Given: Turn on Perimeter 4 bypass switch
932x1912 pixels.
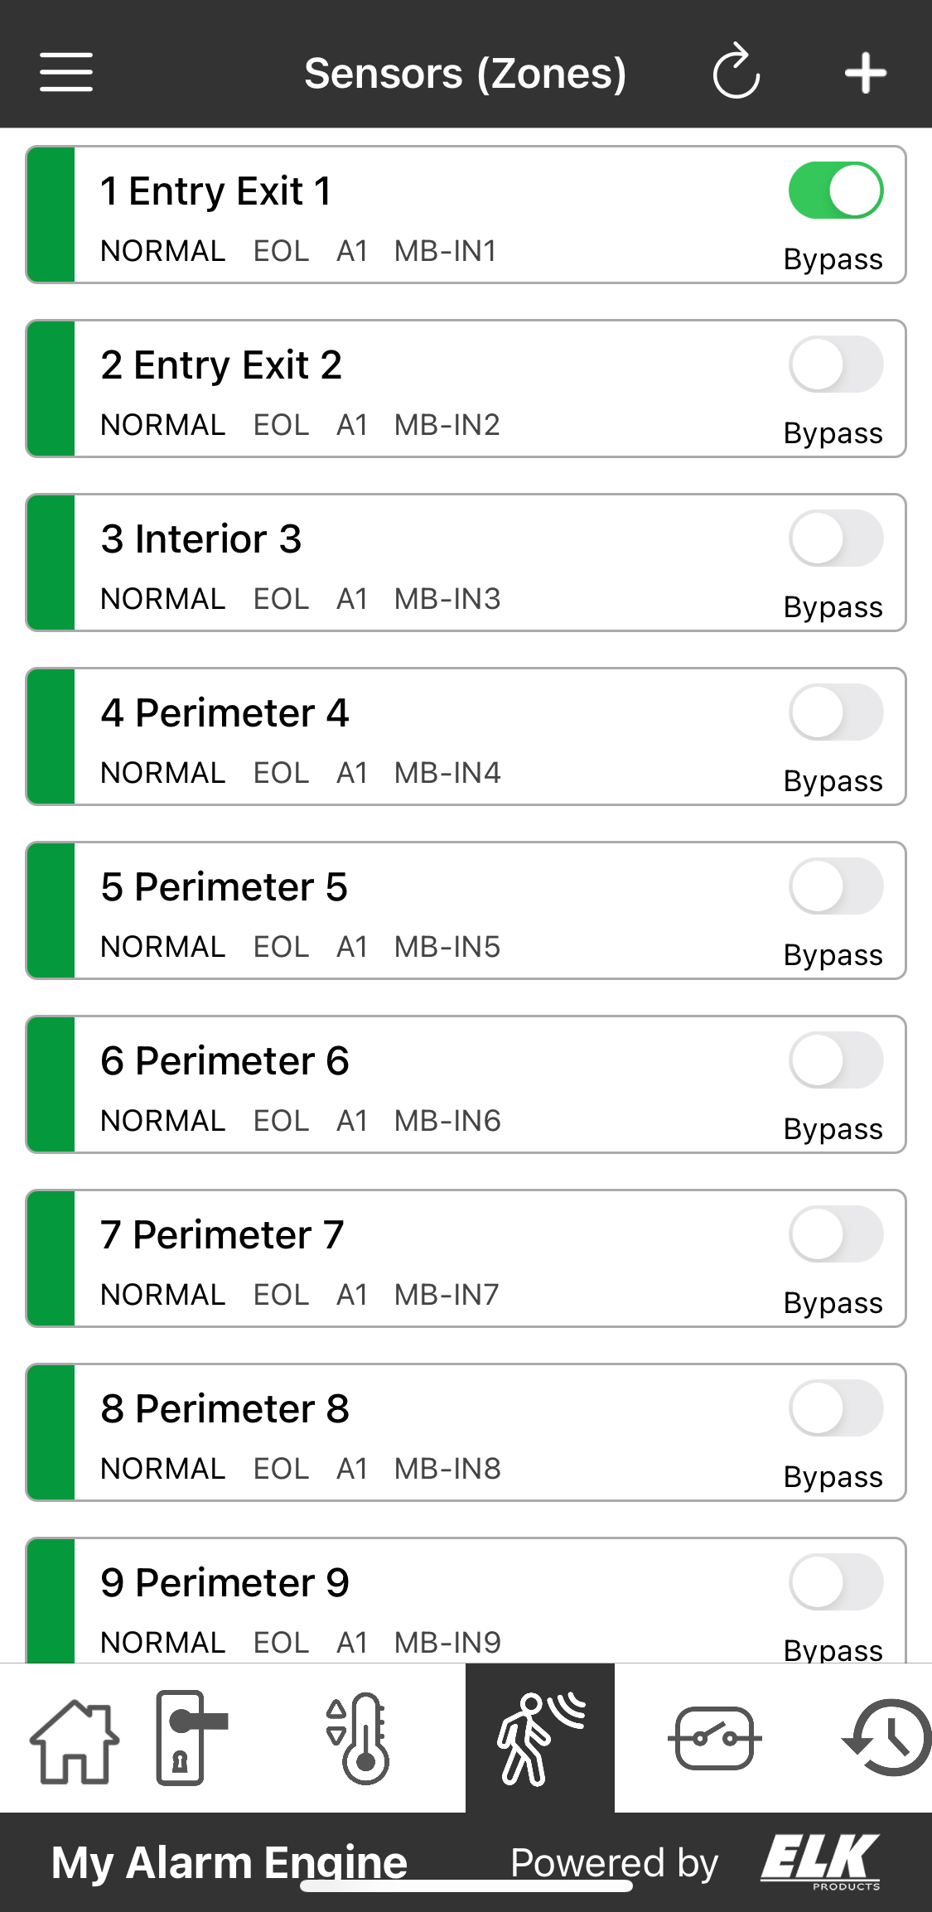Looking at the screenshot, I should coord(835,712).
